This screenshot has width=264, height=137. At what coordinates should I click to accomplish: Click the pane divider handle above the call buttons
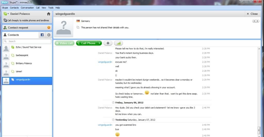[x=158, y=39]
